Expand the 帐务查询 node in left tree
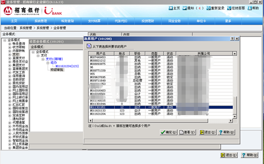 tap(9, 44)
